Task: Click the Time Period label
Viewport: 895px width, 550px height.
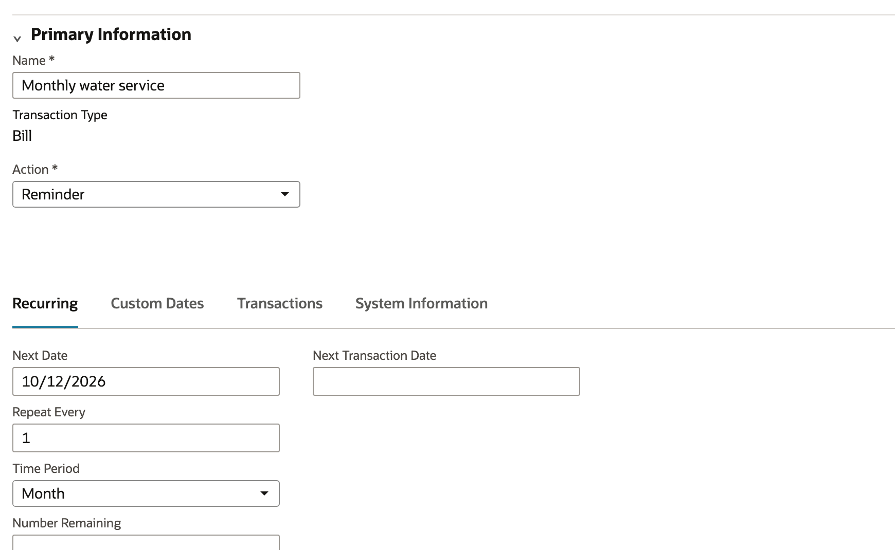Action: pyautogui.click(x=46, y=468)
